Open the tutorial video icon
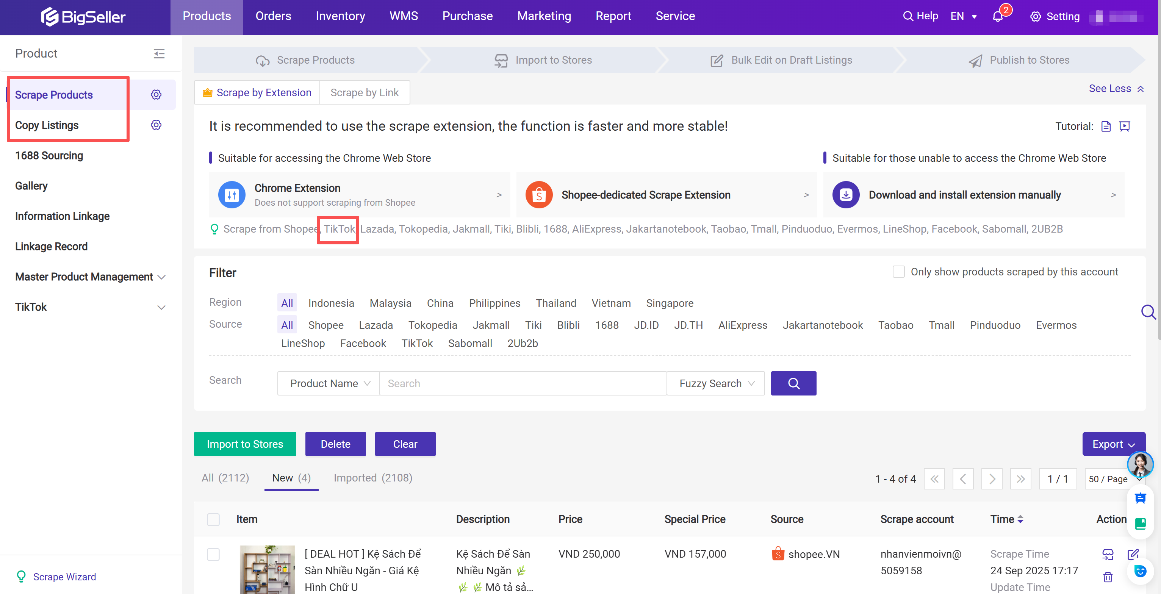 (x=1125, y=126)
